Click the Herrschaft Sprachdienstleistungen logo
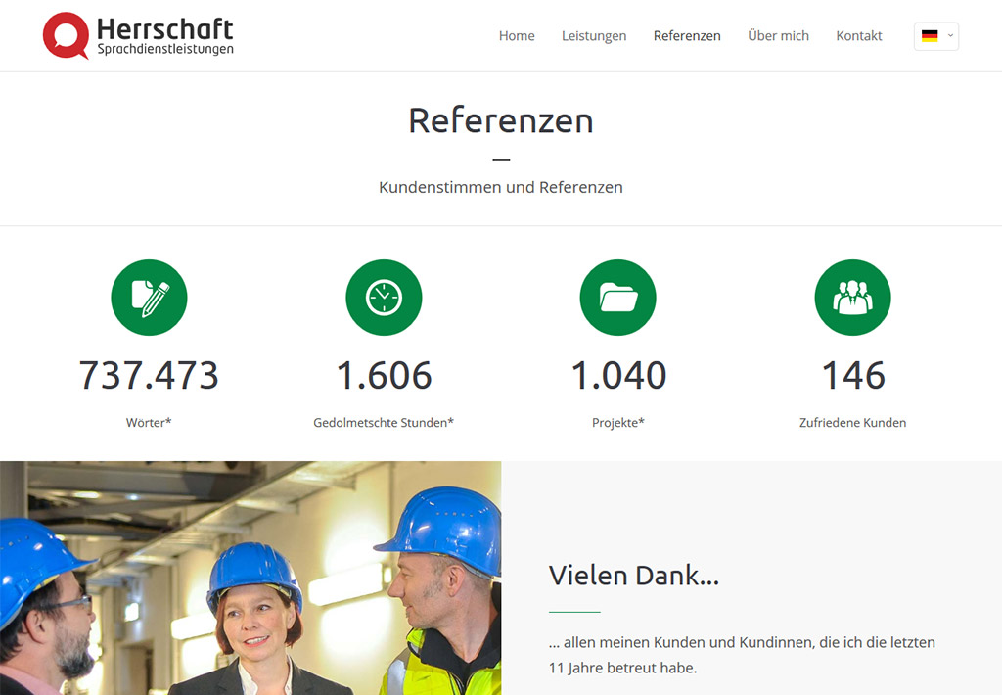 coord(138,36)
